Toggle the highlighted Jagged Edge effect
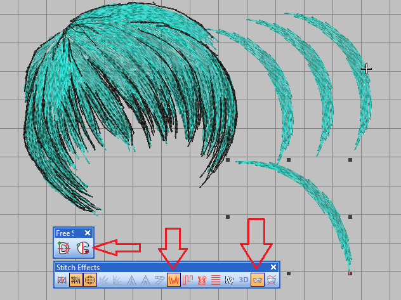Screen dimensions: 401x300 [x=174, y=280]
